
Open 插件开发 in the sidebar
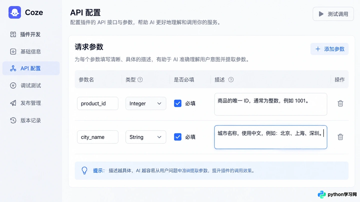(31, 34)
